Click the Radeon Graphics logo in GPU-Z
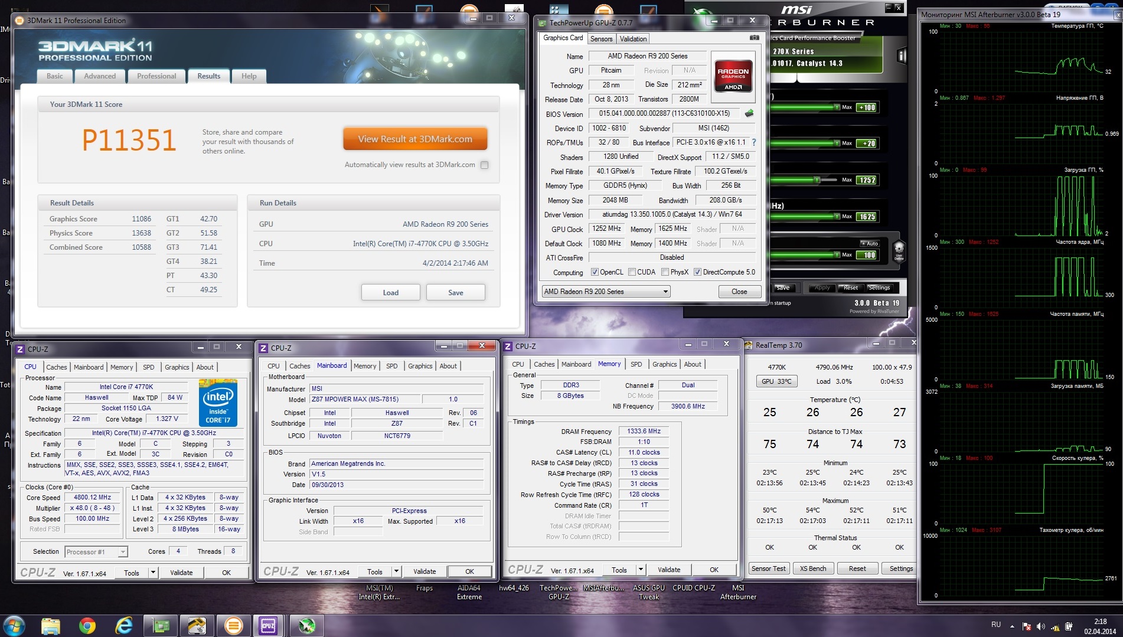This screenshot has width=1123, height=637. coord(733,76)
